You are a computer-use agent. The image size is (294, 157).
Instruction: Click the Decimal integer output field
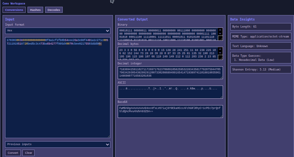pyautogui.click(x=170, y=73)
